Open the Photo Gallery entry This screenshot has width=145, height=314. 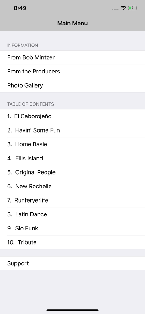coord(72,85)
